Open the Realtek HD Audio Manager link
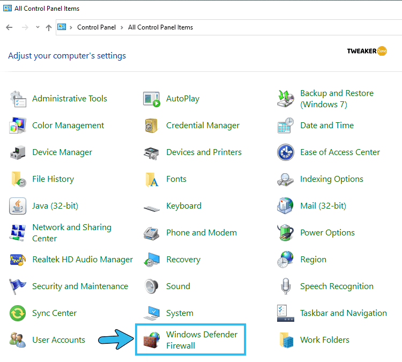The height and width of the screenshot is (362, 402). pyautogui.click(x=83, y=260)
